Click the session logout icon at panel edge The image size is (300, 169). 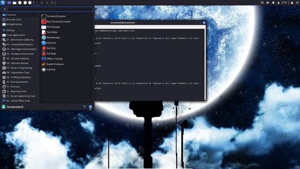click(x=297, y=3)
